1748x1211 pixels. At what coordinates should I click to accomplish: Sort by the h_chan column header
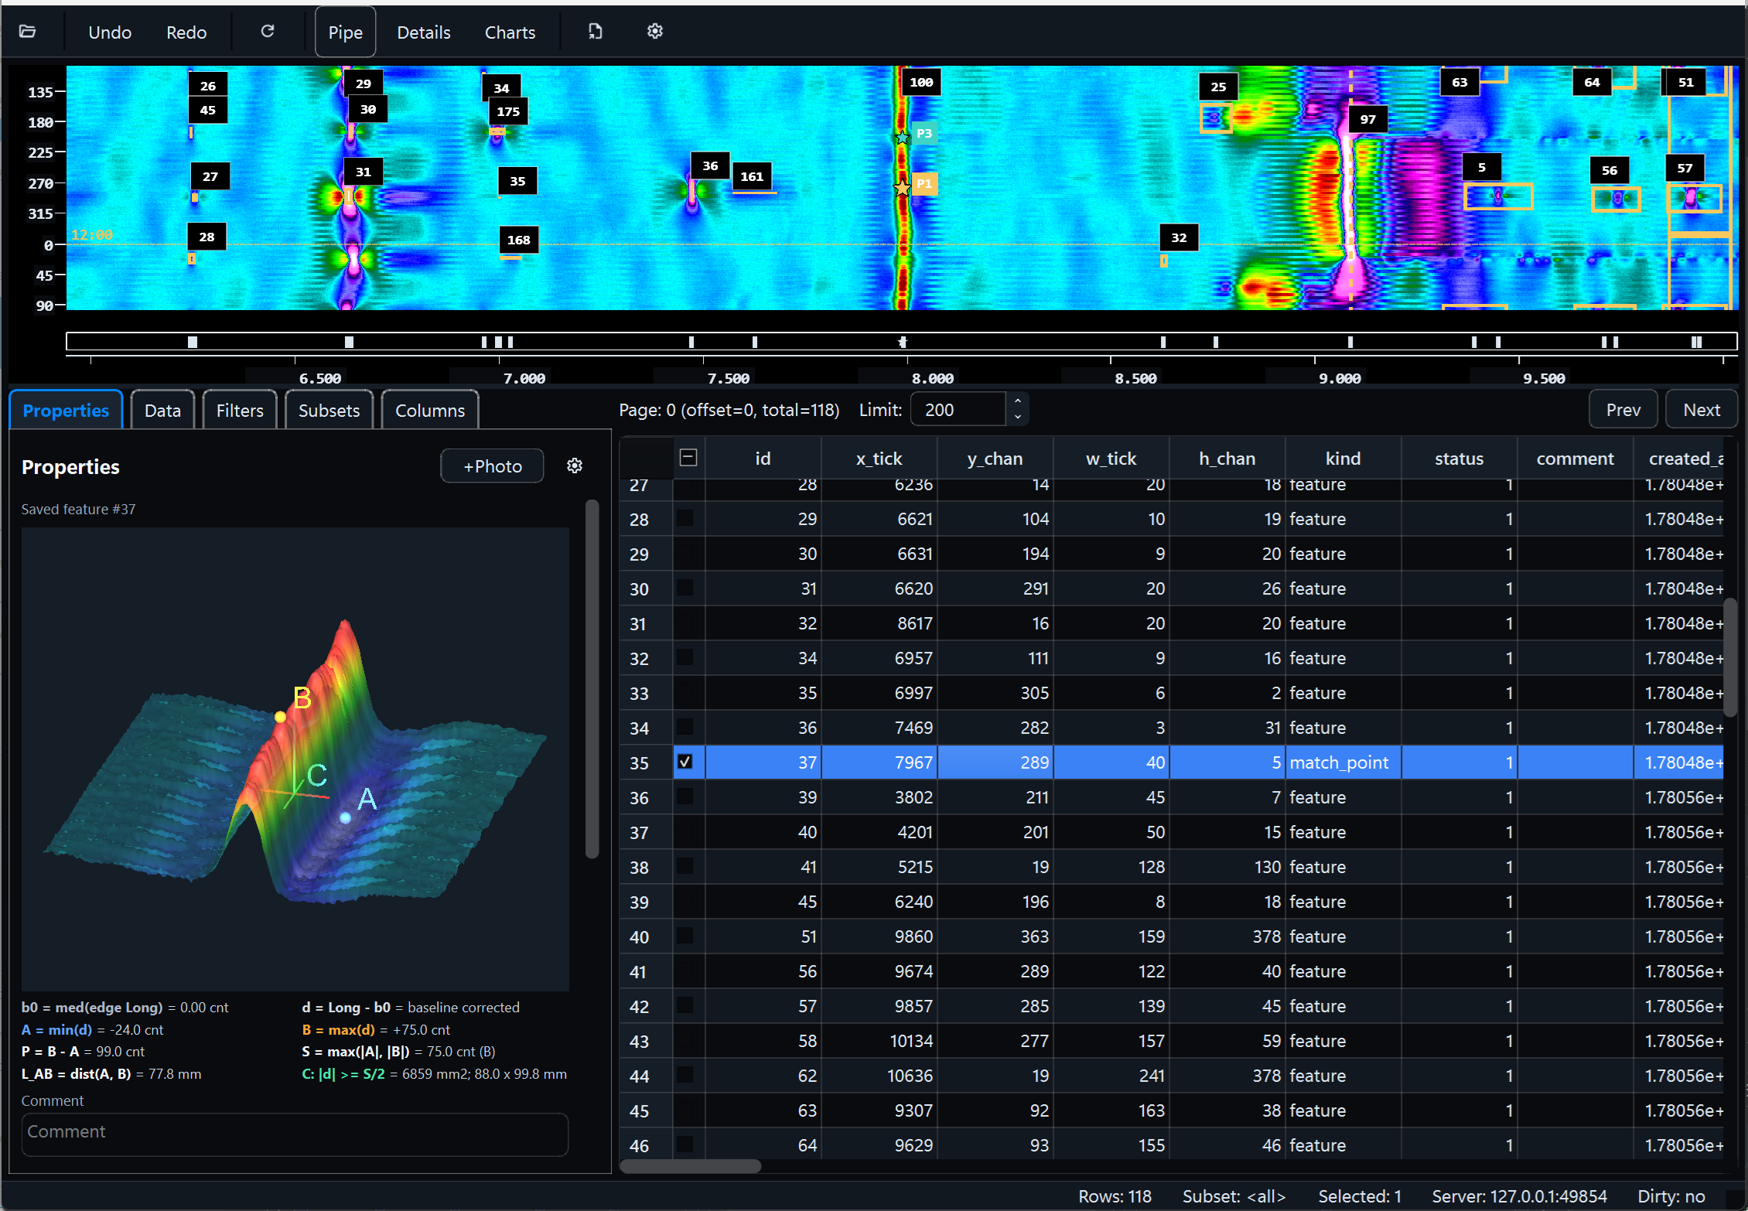coord(1227,459)
